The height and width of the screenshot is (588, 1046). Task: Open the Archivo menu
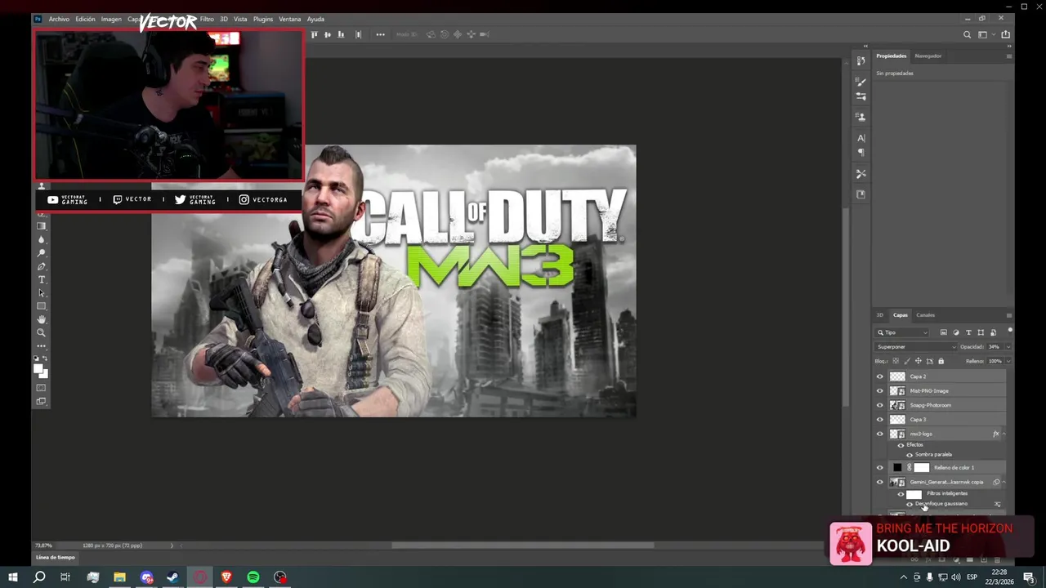click(59, 19)
